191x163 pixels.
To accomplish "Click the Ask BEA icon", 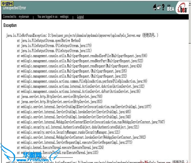I will point(170,7).
